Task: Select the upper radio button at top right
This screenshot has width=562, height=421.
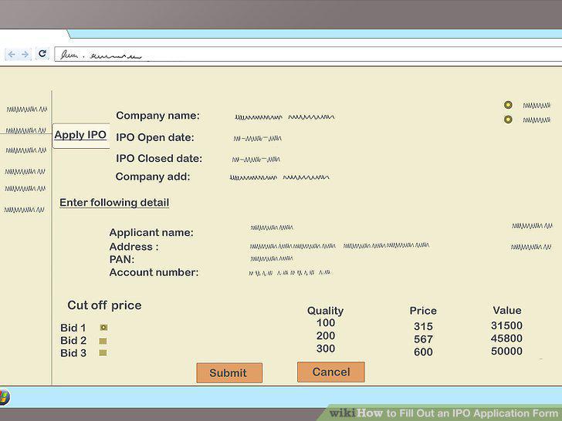Action: pyautogui.click(x=508, y=105)
